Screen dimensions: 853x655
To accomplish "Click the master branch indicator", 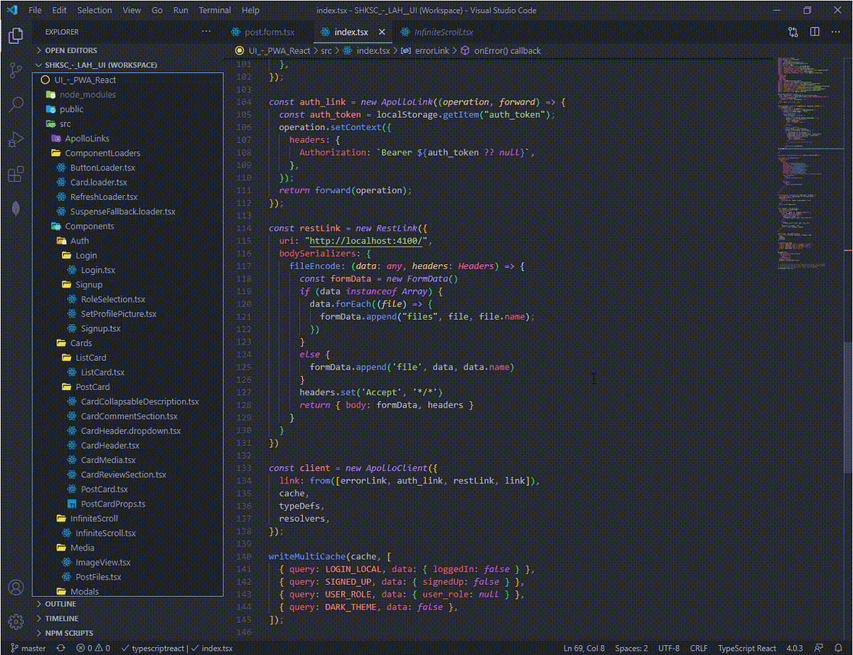I will 28,648.
